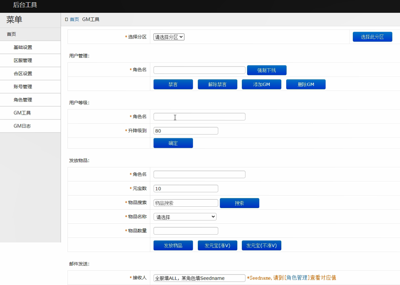Click the orange Seedname hint text

(x=291, y=278)
